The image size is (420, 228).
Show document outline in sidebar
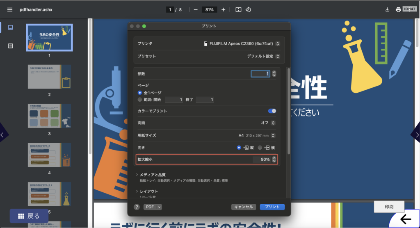point(10,46)
